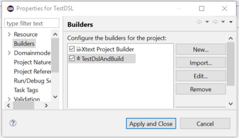Expand the Resource tree node
Viewport: 239px width, 138px height.
[9, 34]
